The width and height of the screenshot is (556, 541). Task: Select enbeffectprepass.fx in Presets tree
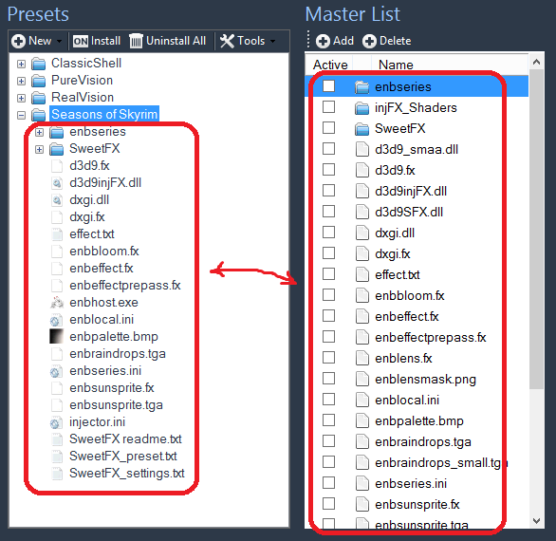point(125,286)
